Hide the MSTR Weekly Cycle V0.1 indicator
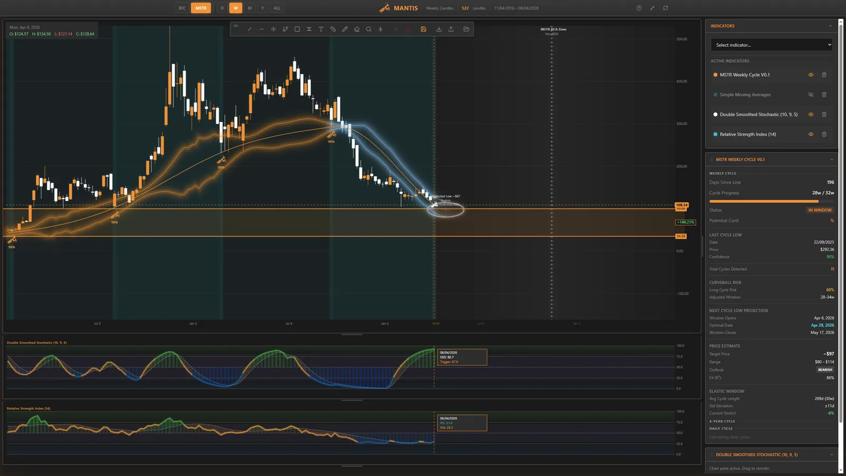Viewport: 846px width, 476px height. (x=811, y=75)
